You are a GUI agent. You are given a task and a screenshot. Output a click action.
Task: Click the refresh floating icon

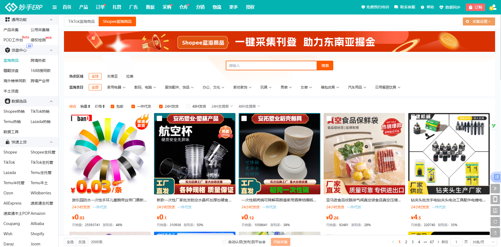(x=495, y=221)
